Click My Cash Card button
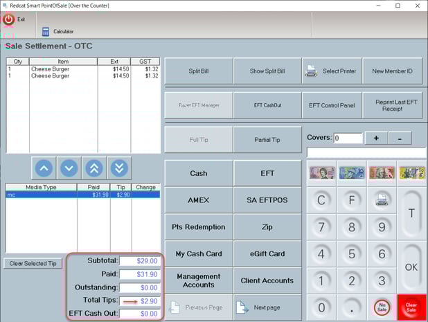 point(199,253)
